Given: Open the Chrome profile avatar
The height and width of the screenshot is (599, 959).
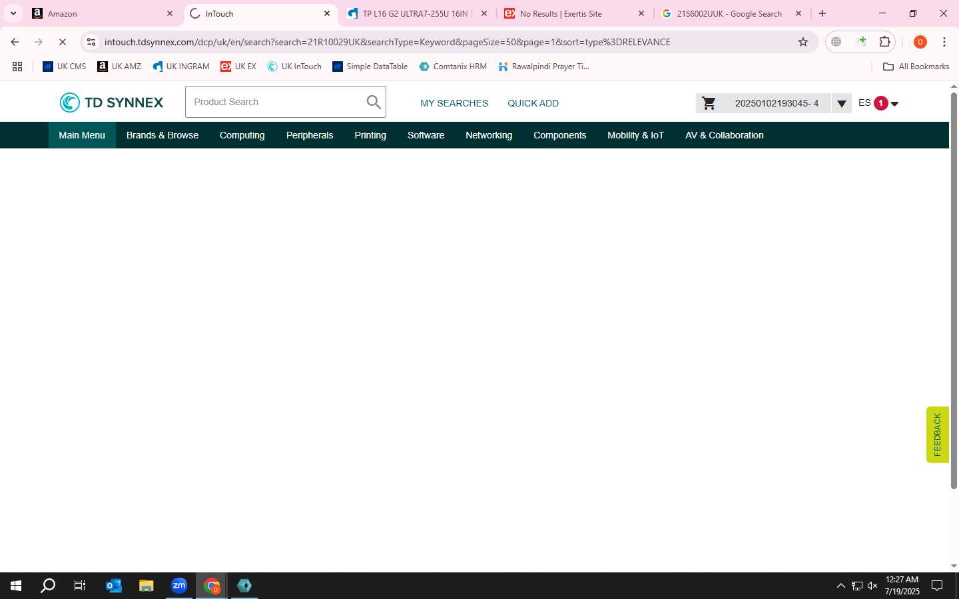Looking at the screenshot, I should (x=920, y=42).
